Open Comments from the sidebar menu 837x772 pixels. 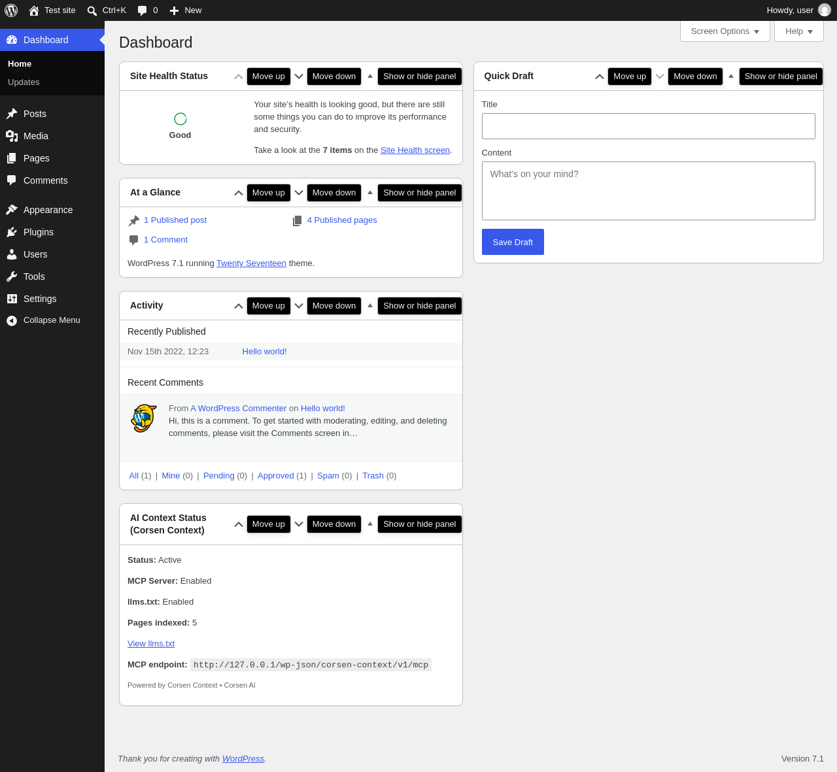pos(52,180)
